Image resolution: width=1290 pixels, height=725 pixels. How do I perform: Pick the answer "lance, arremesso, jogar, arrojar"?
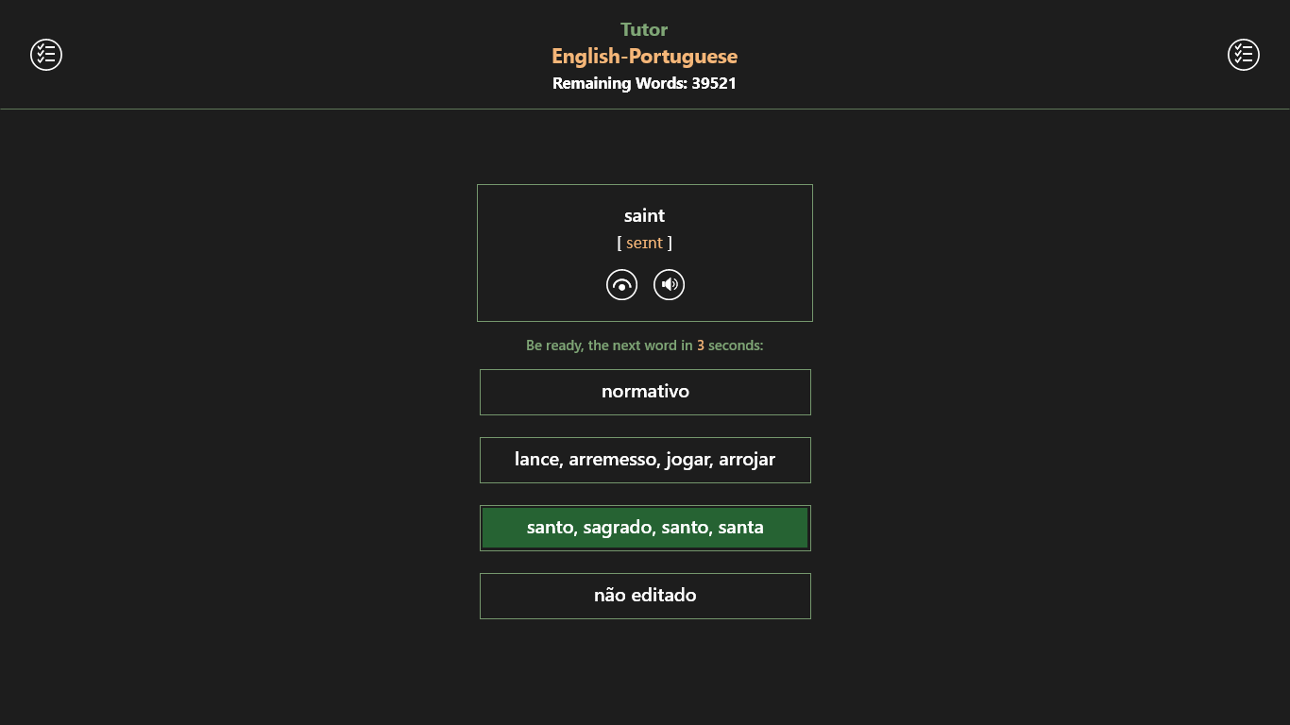tap(645, 460)
